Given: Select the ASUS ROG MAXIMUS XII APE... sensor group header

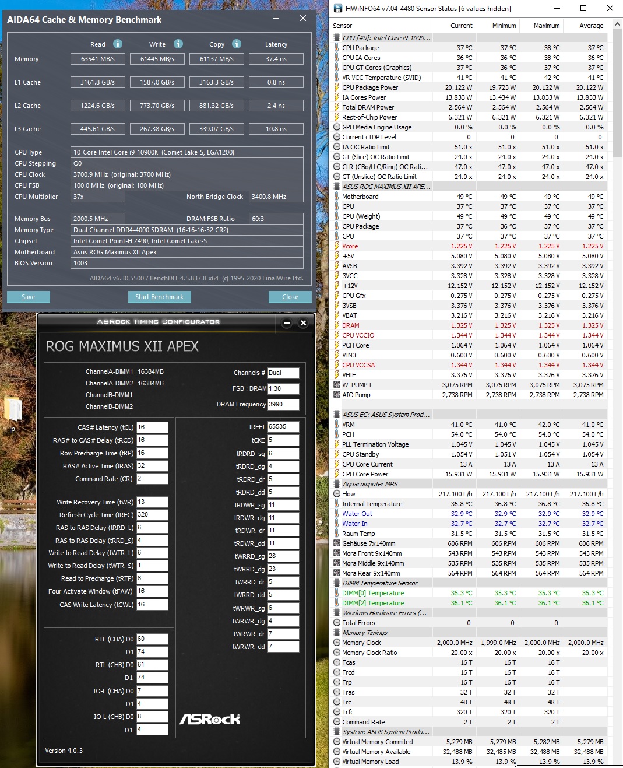Looking at the screenshot, I should pyautogui.click(x=471, y=187).
